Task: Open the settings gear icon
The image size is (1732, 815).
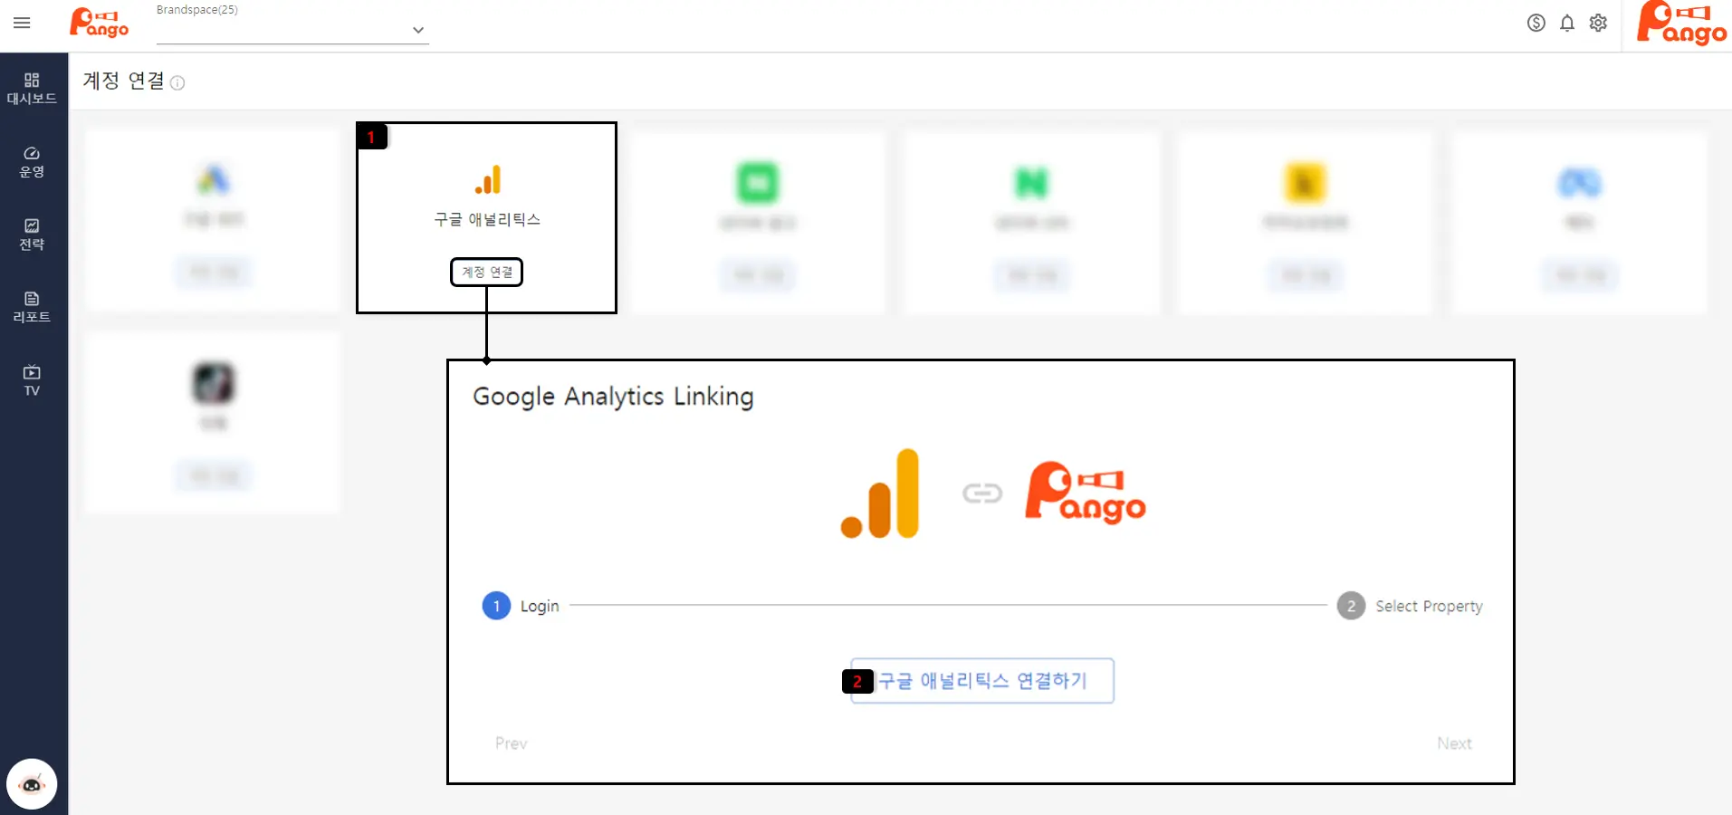Action: pyautogui.click(x=1598, y=23)
